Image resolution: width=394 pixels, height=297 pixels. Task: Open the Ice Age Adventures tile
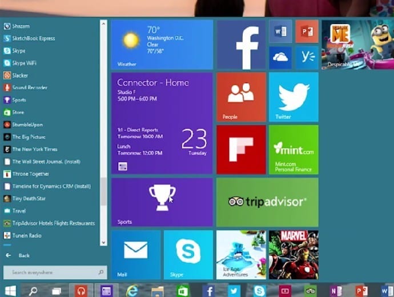point(241,255)
